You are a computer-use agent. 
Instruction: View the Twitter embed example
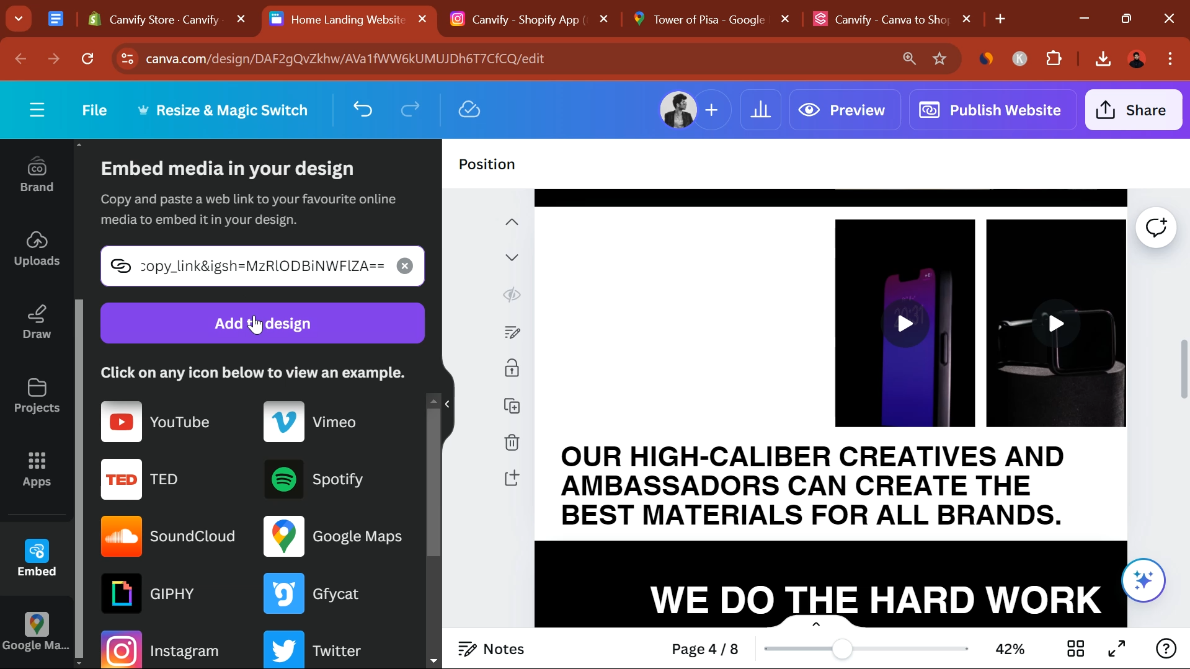312,650
